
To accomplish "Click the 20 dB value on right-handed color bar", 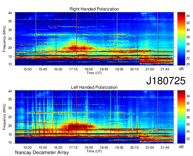I will click(x=188, y=64).
